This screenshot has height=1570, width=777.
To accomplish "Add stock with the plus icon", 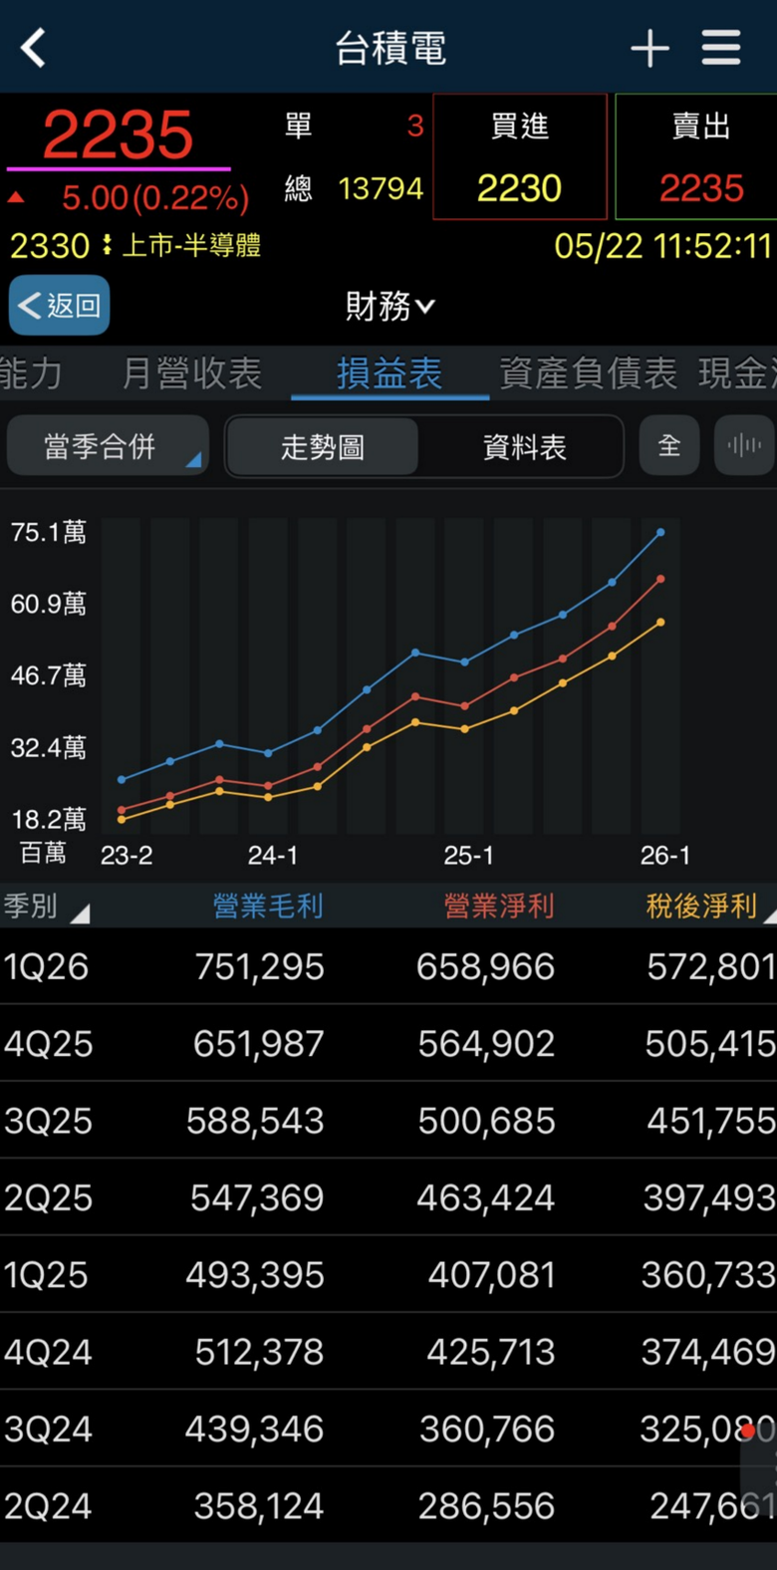I will [x=649, y=48].
